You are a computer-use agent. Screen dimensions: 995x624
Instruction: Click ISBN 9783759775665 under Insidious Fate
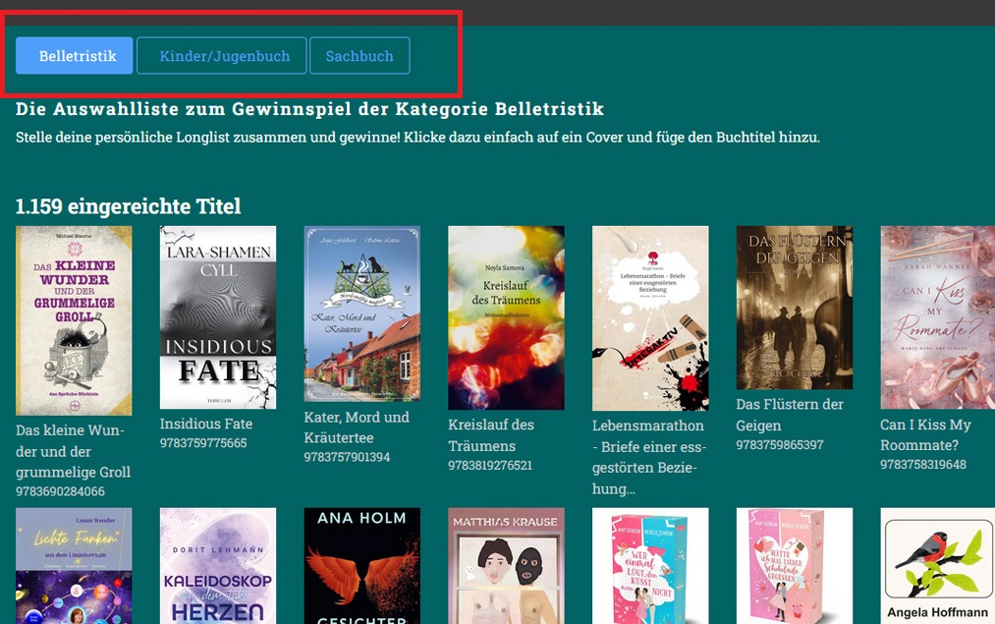203,443
